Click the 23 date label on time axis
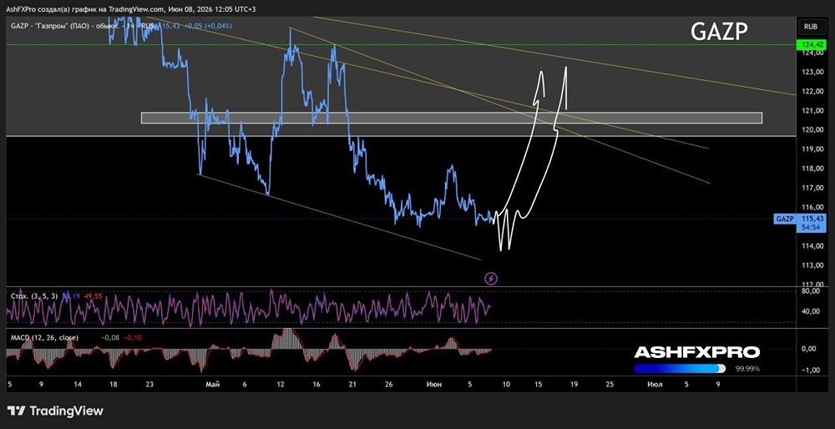The height and width of the screenshot is (429, 835). point(150,384)
